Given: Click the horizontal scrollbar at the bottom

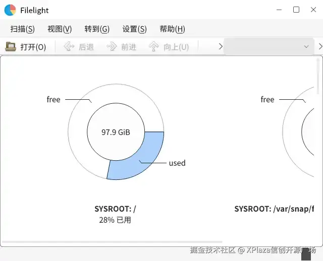Looking at the screenshot, I should (111, 242).
